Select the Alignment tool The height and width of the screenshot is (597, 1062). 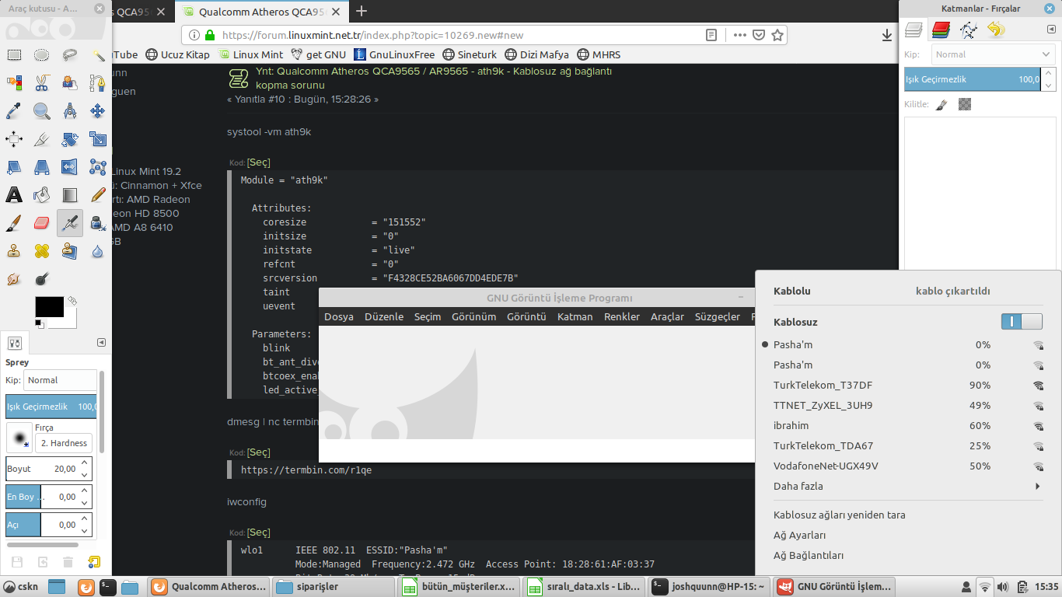tap(14, 139)
